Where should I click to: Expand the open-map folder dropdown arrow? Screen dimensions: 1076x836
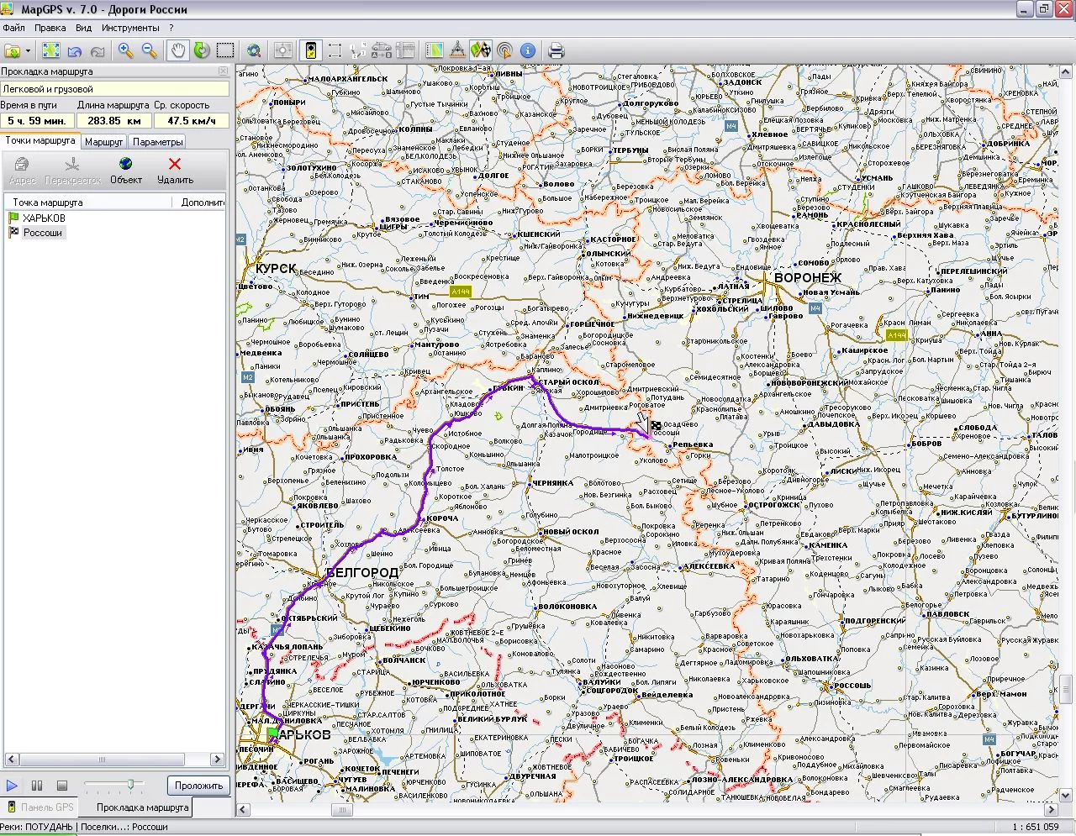pyautogui.click(x=28, y=51)
